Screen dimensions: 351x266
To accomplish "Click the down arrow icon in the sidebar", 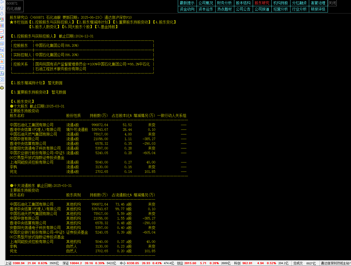I will [2, 14].
